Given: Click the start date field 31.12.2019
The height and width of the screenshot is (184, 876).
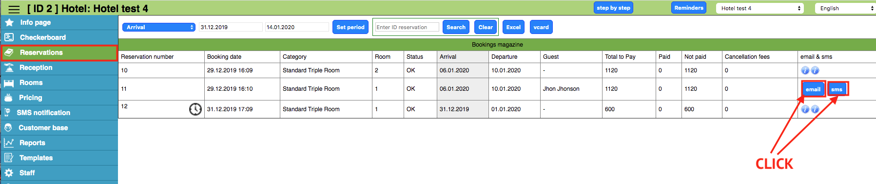Looking at the screenshot, I should tap(231, 27).
